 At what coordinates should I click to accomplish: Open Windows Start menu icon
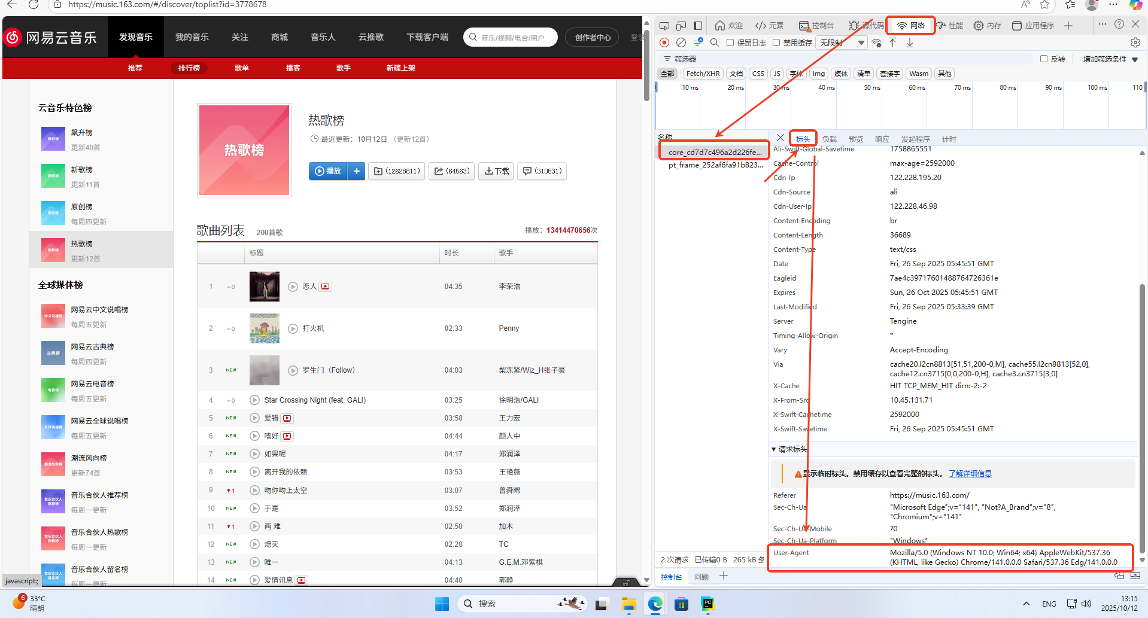pyautogui.click(x=442, y=604)
